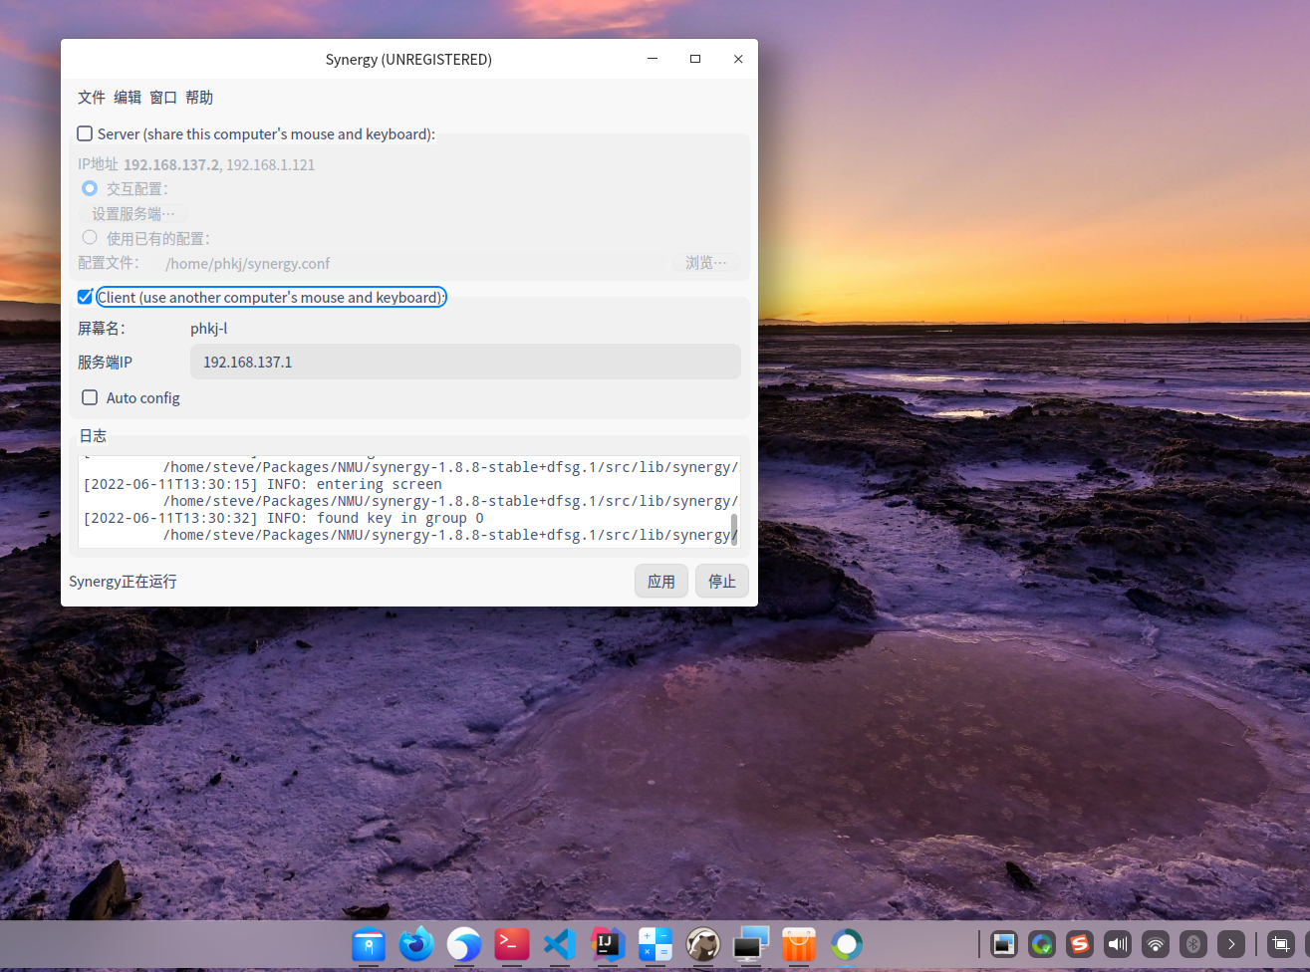
Task: Click the 服务端IP address input field
Action: point(465,363)
